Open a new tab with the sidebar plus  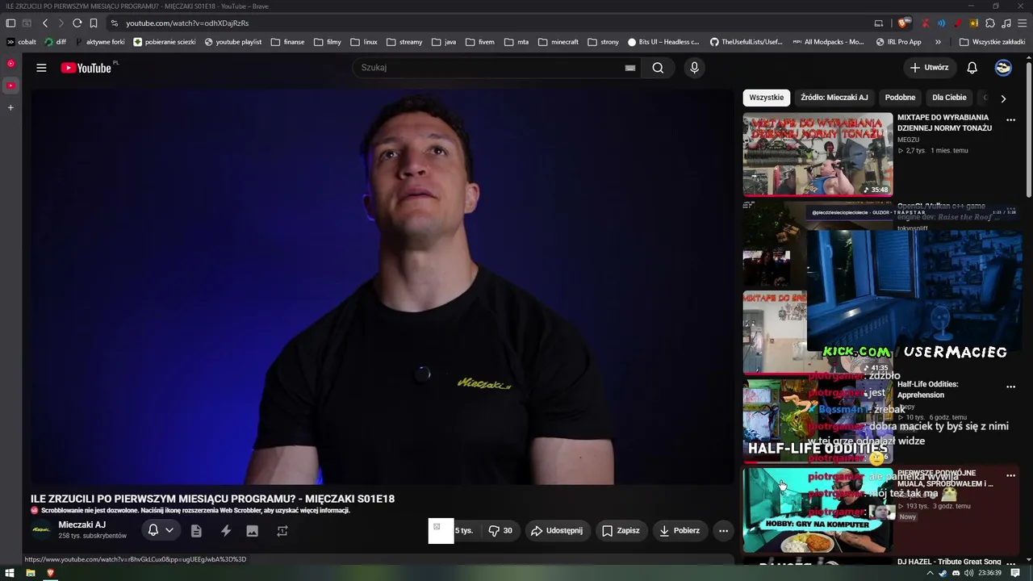click(x=10, y=107)
